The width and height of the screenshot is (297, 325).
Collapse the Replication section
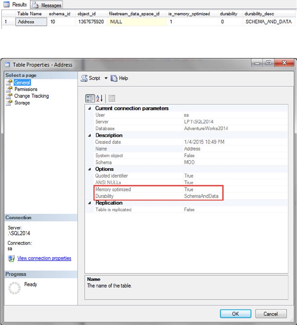(x=89, y=203)
